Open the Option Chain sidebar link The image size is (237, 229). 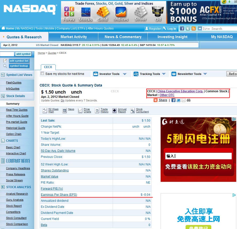[14, 134]
